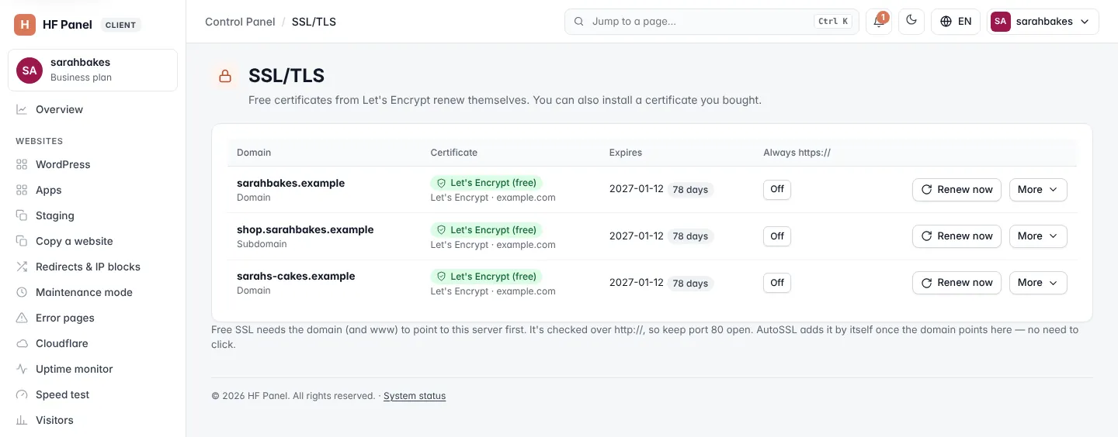Image resolution: width=1118 pixels, height=437 pixels.
Task: Open Apps page from sidebar
Action: click(93, 190)
